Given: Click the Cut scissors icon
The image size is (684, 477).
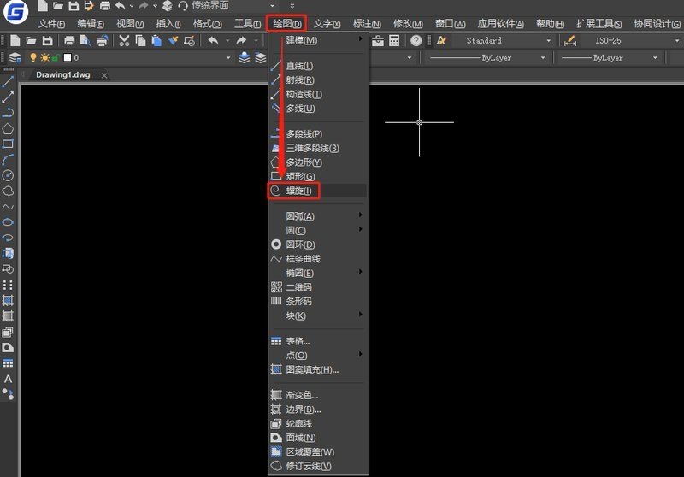Looking at the screenshot, I should (x=125, y=40).
